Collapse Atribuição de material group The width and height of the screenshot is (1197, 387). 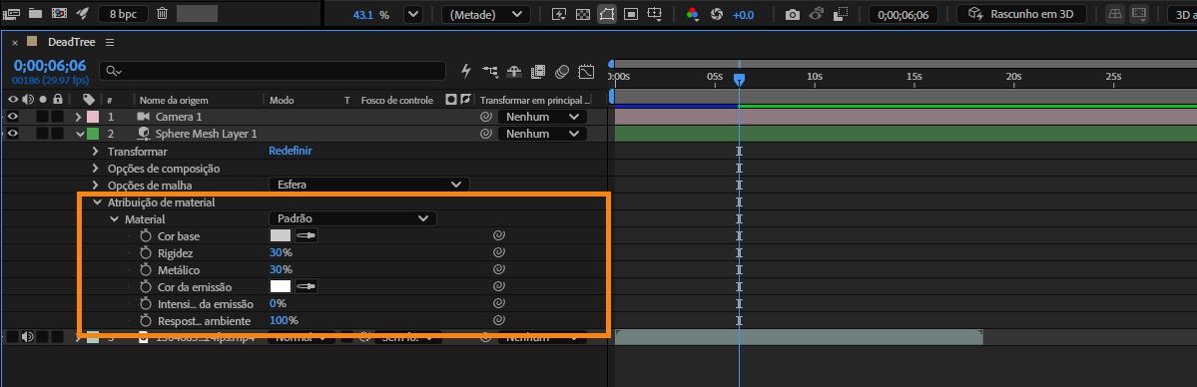pos(97,202)
